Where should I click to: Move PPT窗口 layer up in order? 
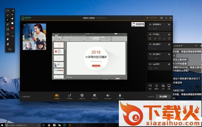tap(160, 39)
